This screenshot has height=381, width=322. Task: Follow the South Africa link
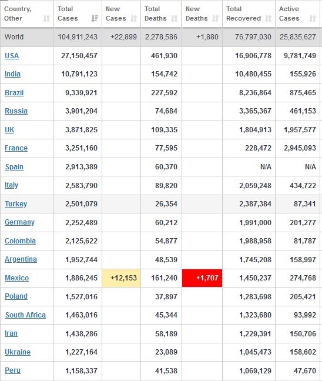25,315
